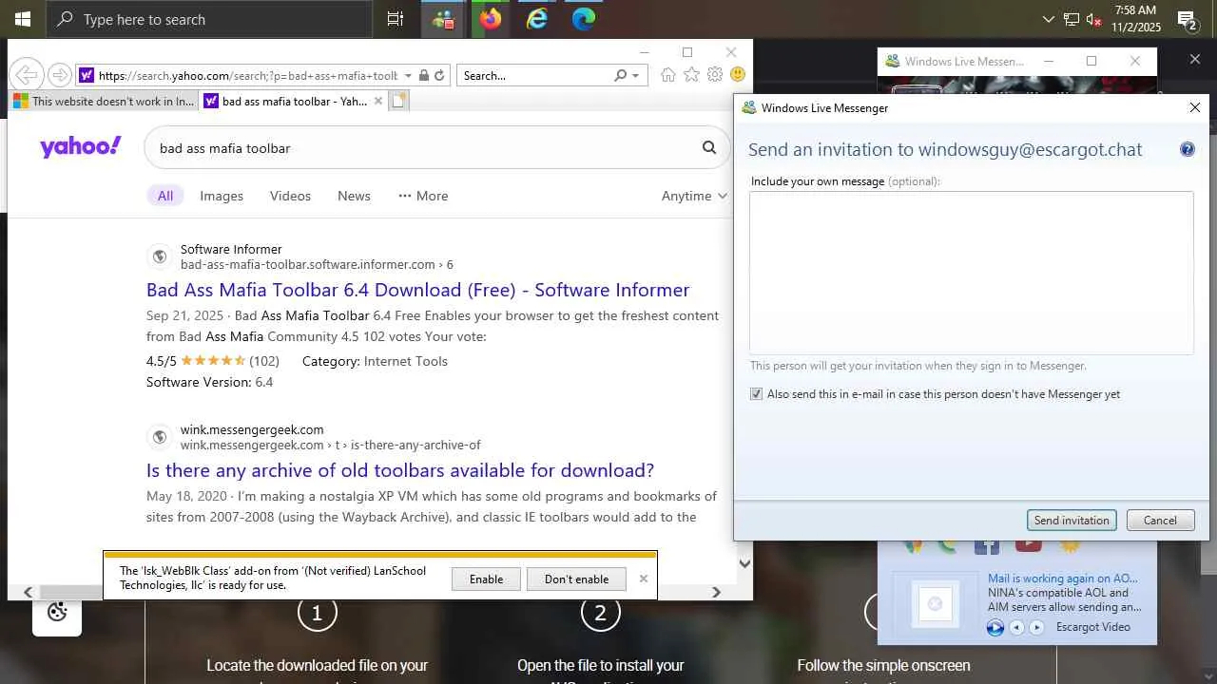Open 'Bad Ass Mafia Toolbar 6.4 Download' result

coord(418,290)
